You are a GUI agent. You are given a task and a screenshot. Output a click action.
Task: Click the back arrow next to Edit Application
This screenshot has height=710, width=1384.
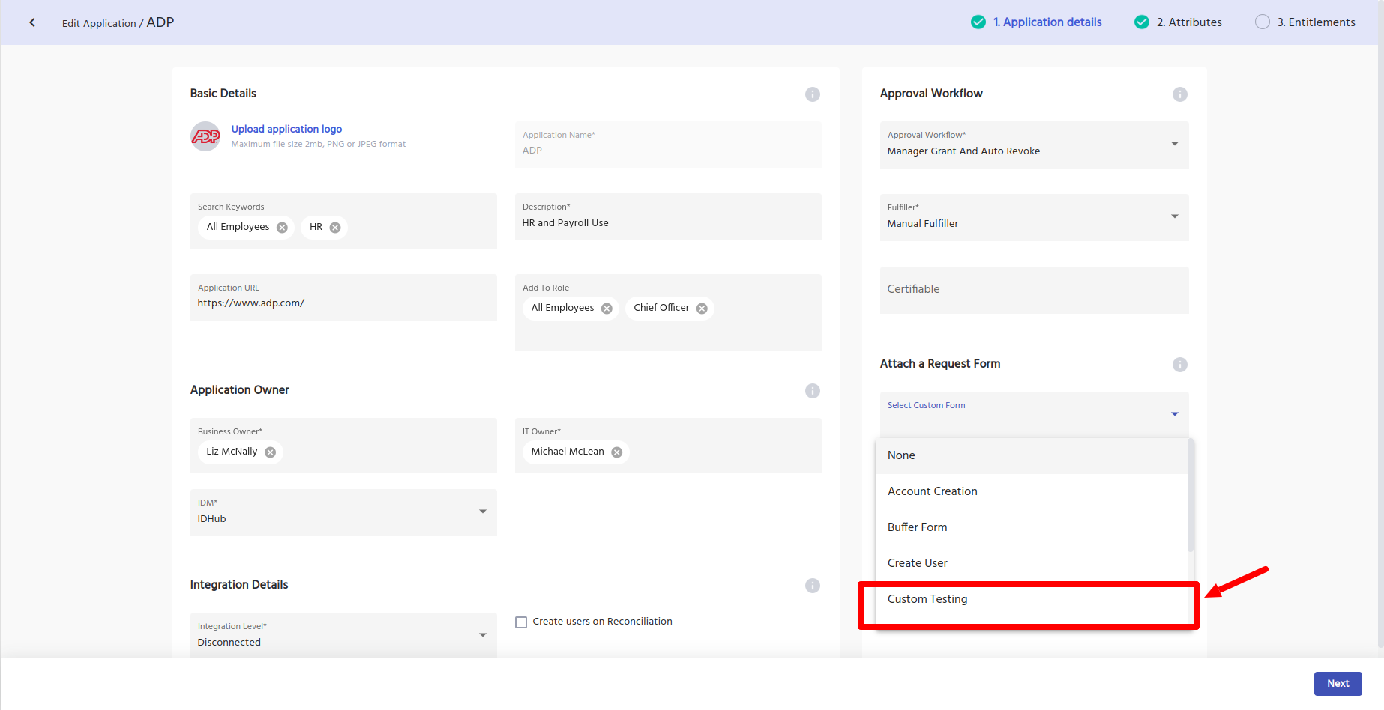32,22
